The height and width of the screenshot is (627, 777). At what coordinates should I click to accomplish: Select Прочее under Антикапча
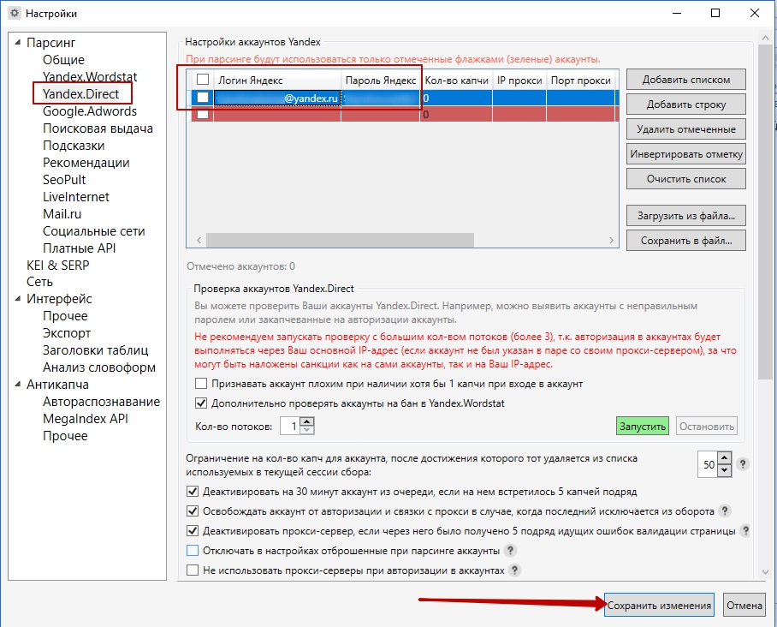65,435
